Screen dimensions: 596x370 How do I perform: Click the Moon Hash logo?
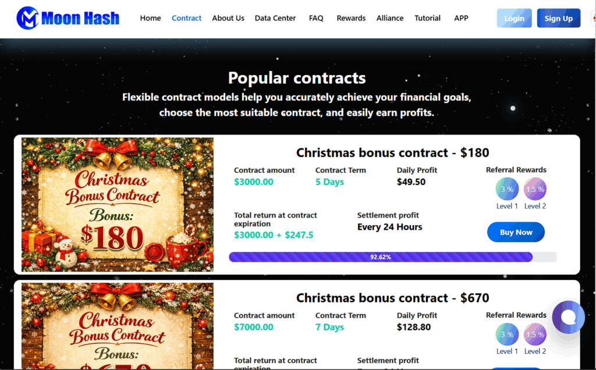pyautogui.click(x=68, y=19)
